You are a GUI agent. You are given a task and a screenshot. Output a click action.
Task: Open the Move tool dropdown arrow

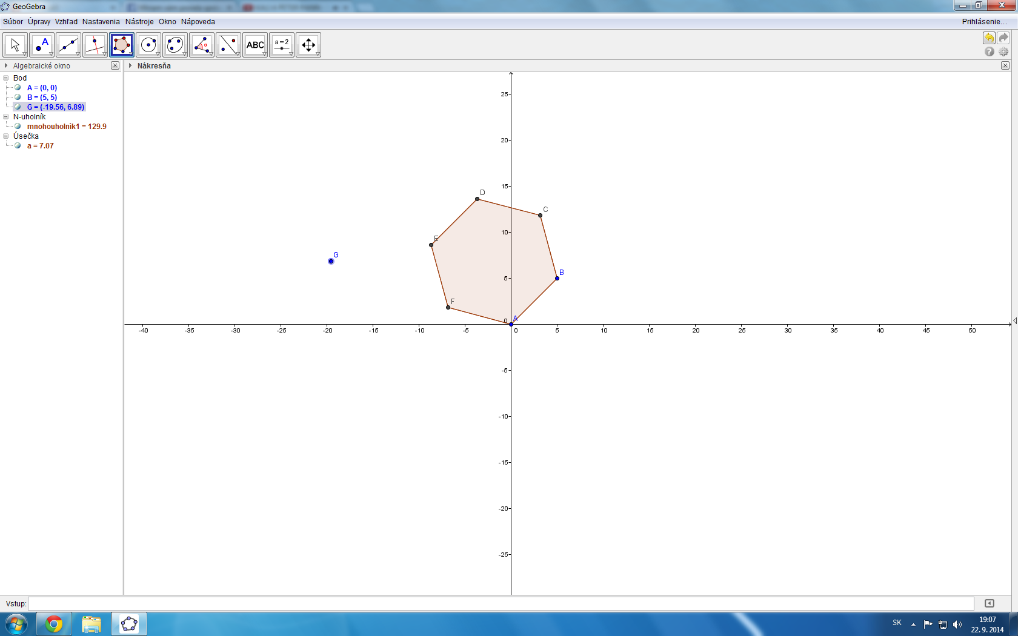point(24,54)
